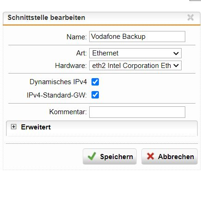Uncheck the IPv4-Standard-GW checkbox

95,95
